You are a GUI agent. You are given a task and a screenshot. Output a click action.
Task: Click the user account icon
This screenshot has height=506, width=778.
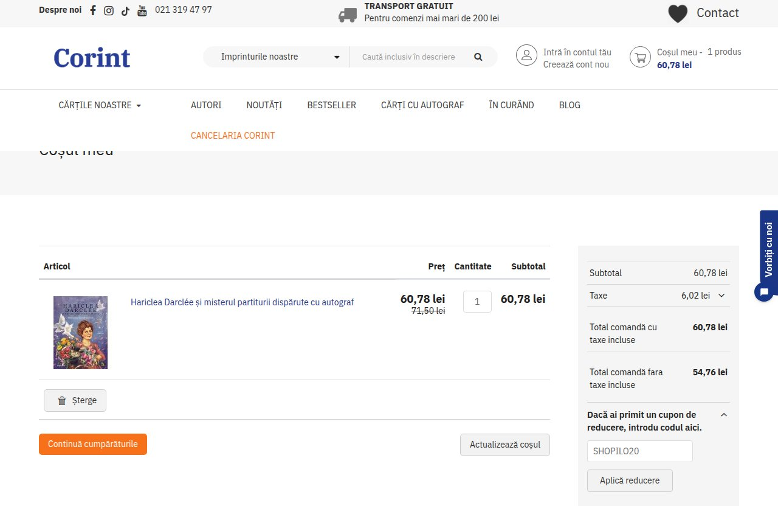point(526,55)
